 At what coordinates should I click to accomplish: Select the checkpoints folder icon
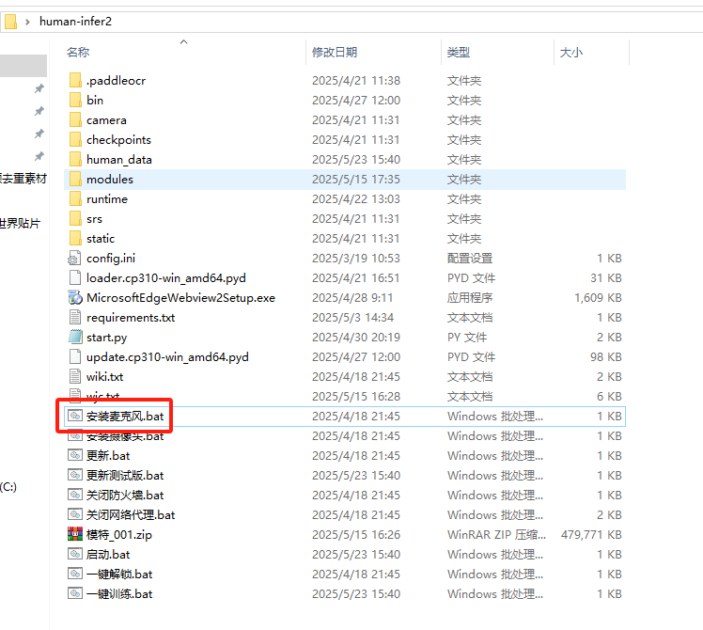pyautogui.click(x=75, y=139)
